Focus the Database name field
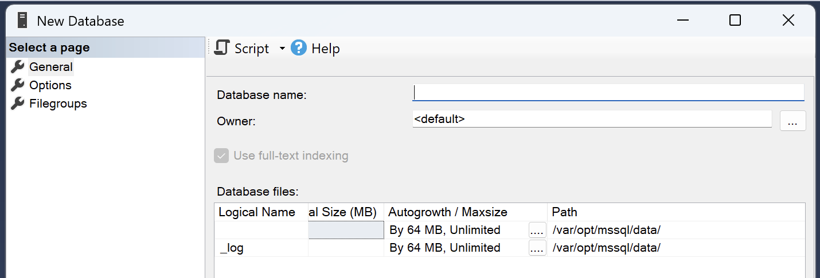The height and width of the screenshot is (278, 820). 608,93
